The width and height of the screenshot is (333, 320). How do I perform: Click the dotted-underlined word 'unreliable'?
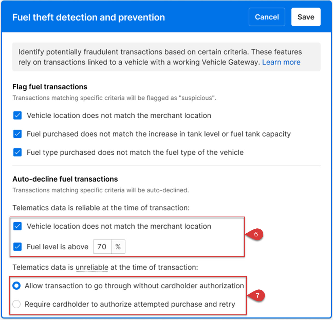[92, 267]
